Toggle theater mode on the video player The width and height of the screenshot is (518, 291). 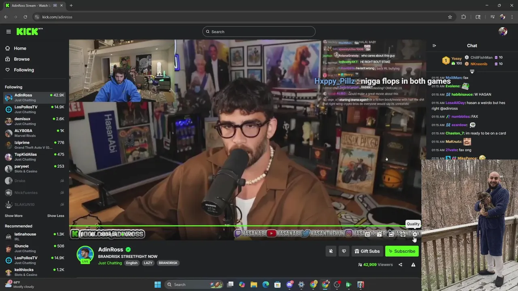pos(391,234)
